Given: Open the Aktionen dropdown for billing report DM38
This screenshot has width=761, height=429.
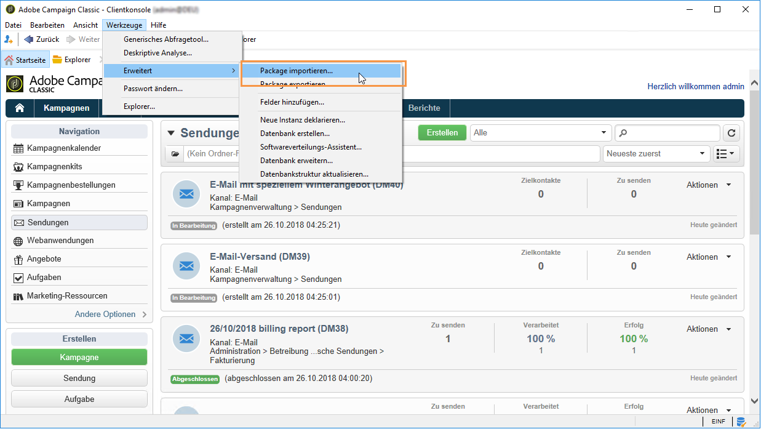Looking at the screenshot, I should 709,329.
